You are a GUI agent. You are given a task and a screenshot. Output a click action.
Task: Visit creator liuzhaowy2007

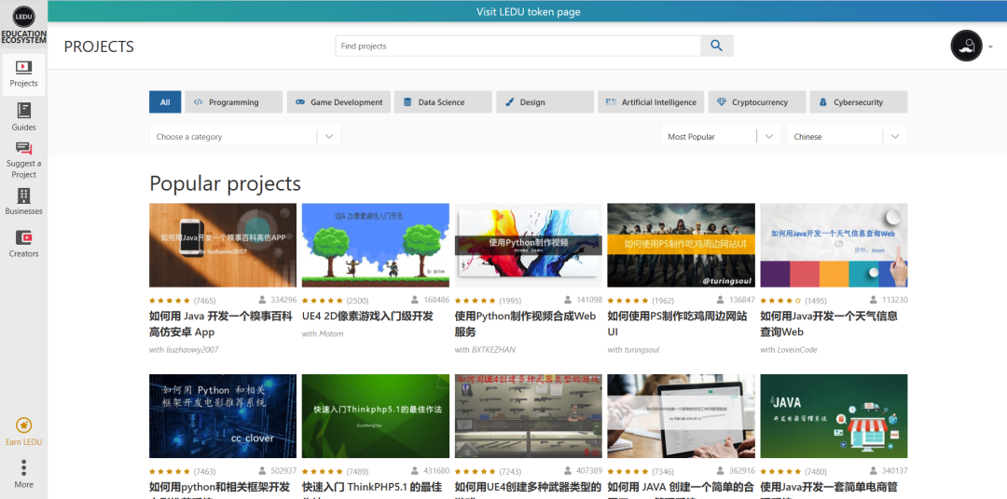[193, 350]
